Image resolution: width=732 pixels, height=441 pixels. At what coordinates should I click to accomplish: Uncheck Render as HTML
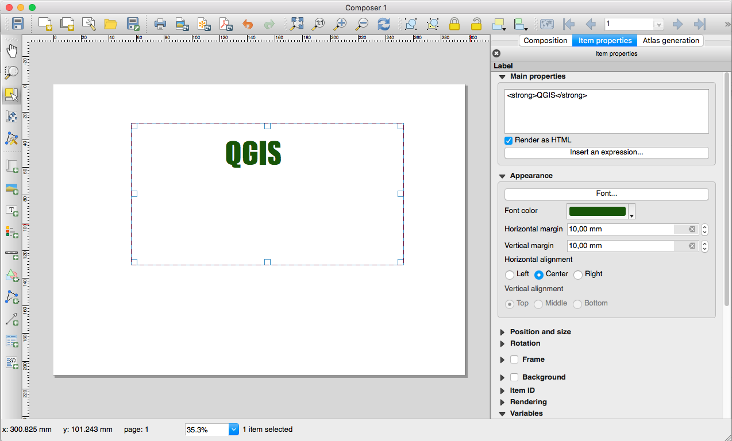tap(508, 140)
